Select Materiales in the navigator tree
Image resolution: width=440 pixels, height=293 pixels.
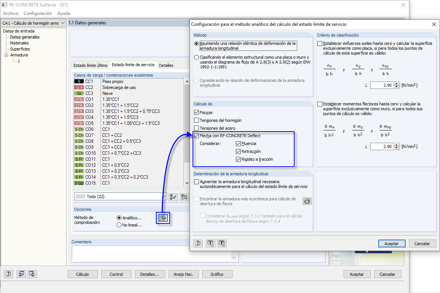click(19, 43)
